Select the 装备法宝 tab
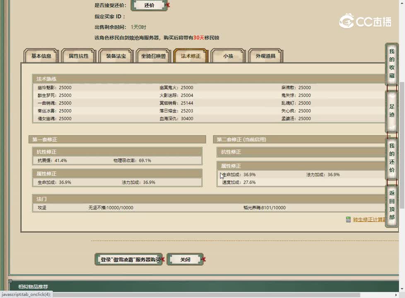 tap(116, 56)
